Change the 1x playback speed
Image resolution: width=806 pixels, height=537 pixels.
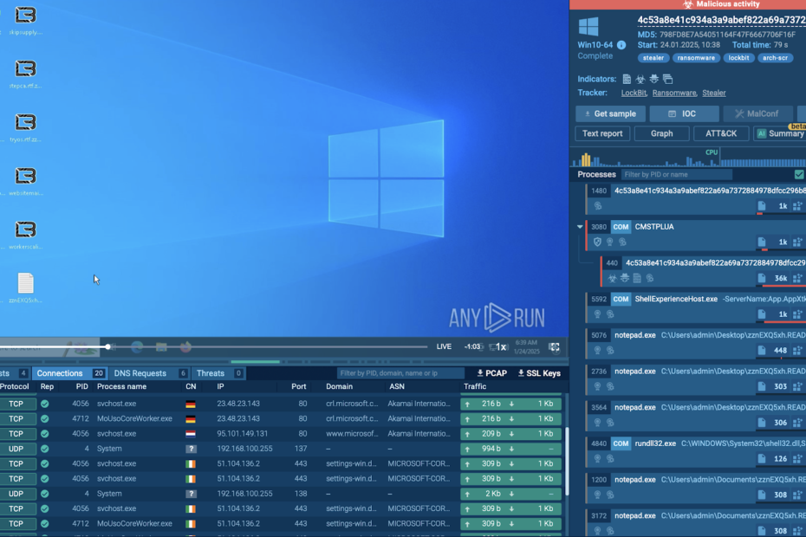point(498,347)
